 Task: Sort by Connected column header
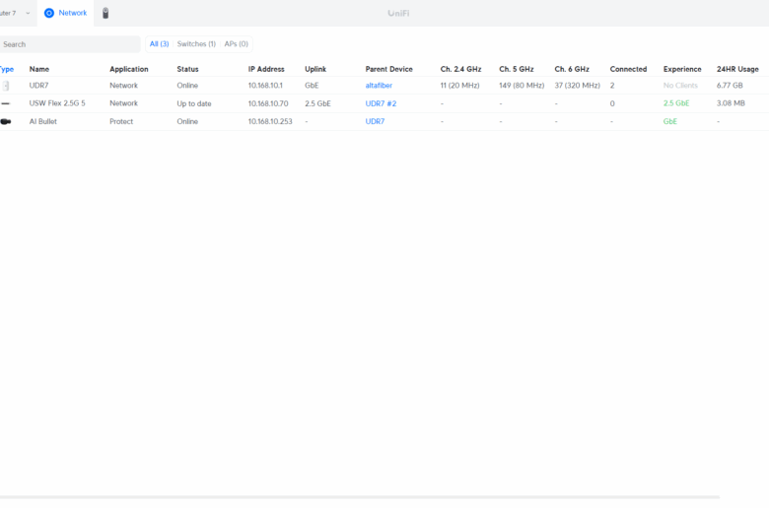(x=628, y=69)
